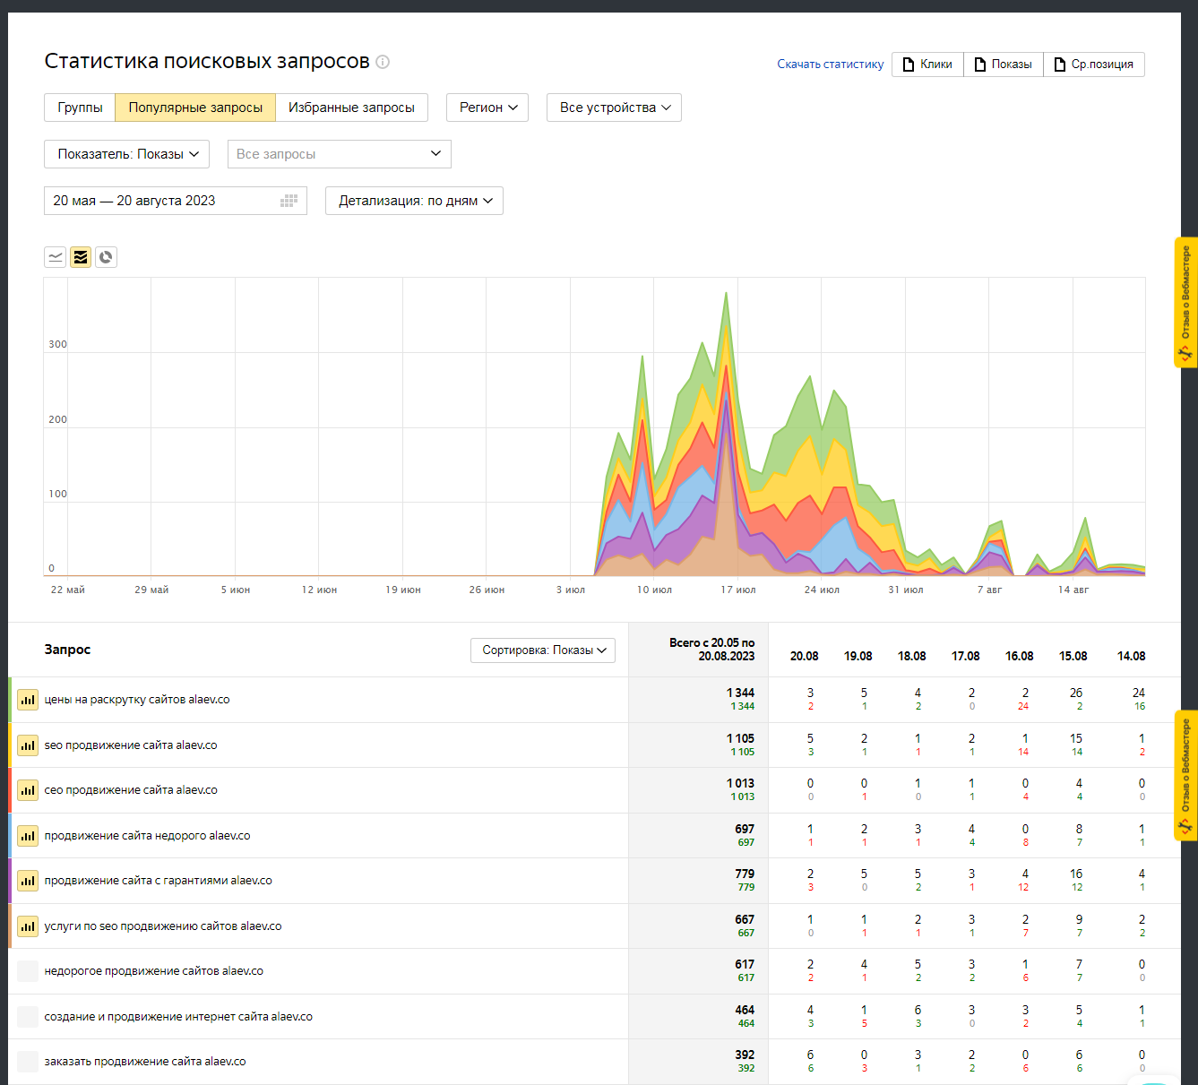Click the '24 июл' label on the chart axis
The height and width of the screenshot is (1085, 1198).
pyautogui.click(x=822, y=590)
